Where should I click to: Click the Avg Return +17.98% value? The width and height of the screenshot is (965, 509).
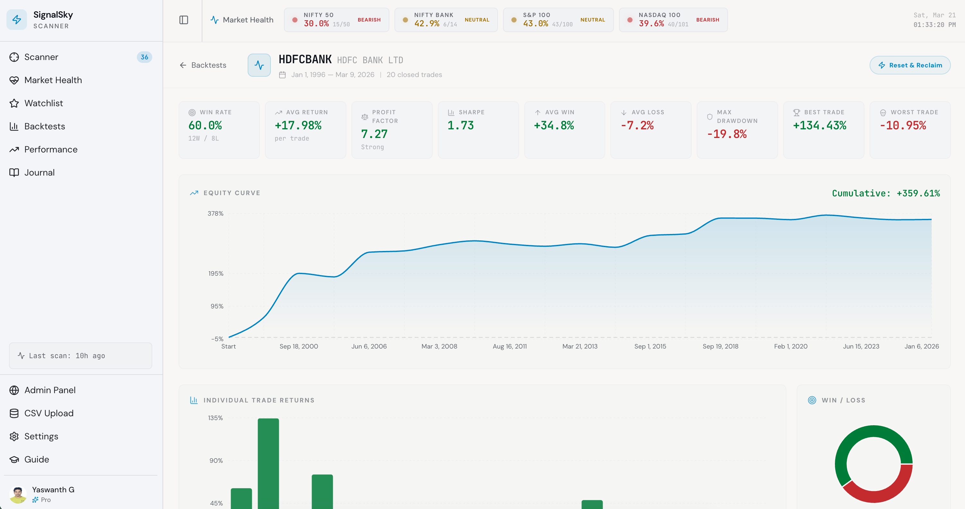(298, 125)
